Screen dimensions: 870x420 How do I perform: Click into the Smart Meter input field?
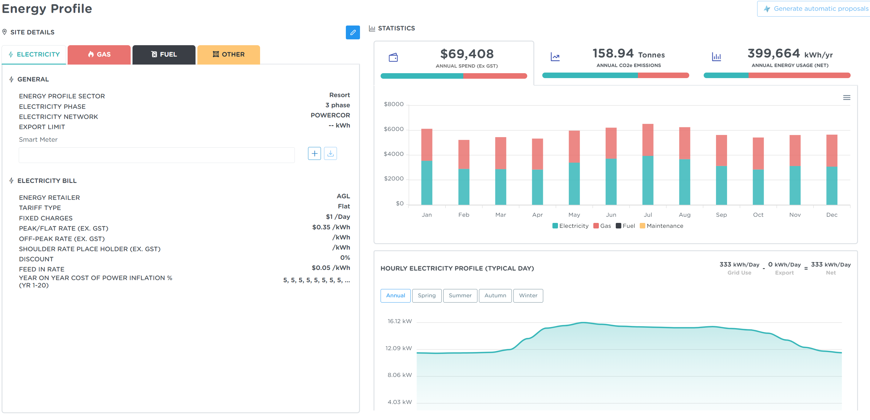(157, 155)
